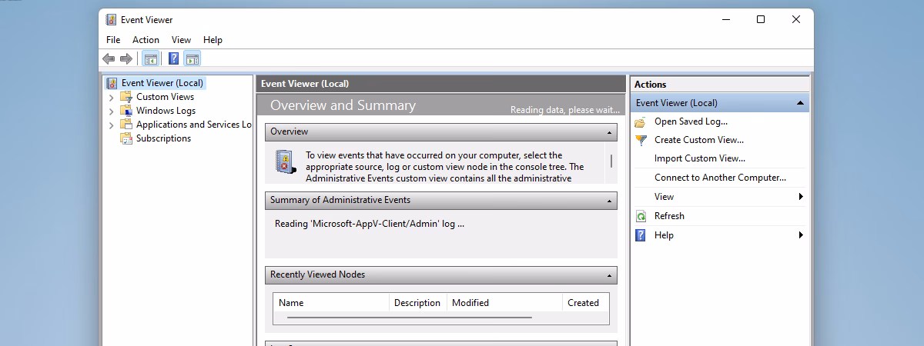924x346 pixels.
Task: Click Connect to Another Computer... action
Action: point(720,178)
